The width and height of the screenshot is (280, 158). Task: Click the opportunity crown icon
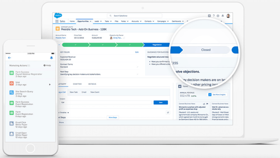click(x=57, y=29)
